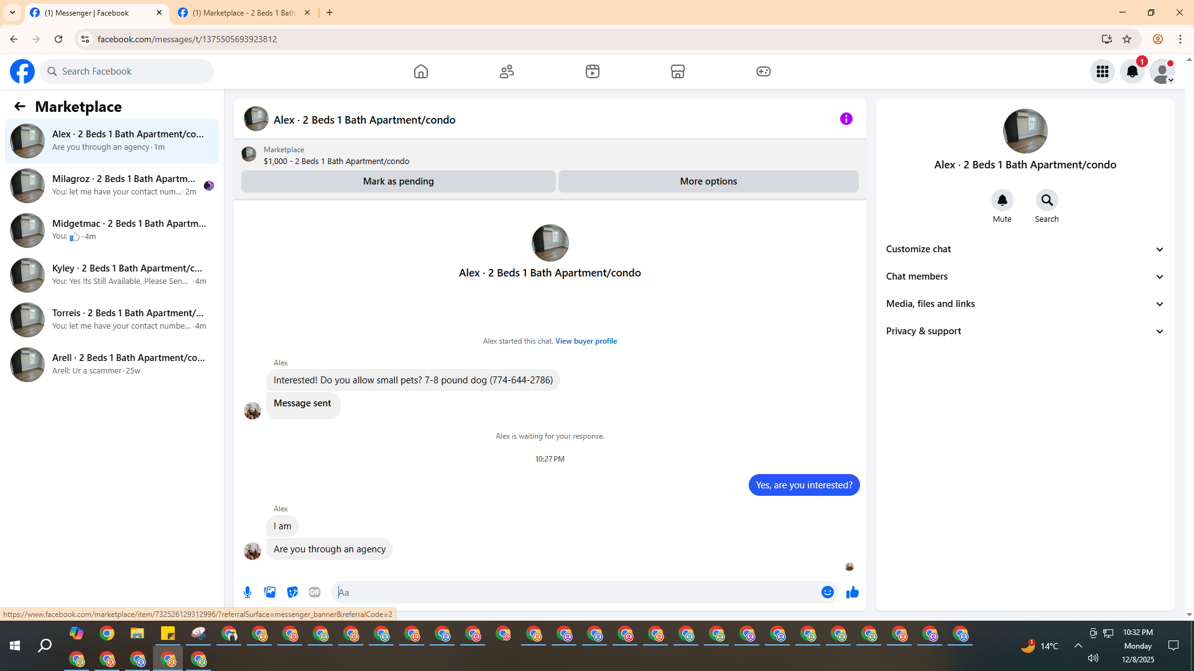1194x671 pixels.
Task: Click the Facebook logo
Action: click(x=22, y=71)
